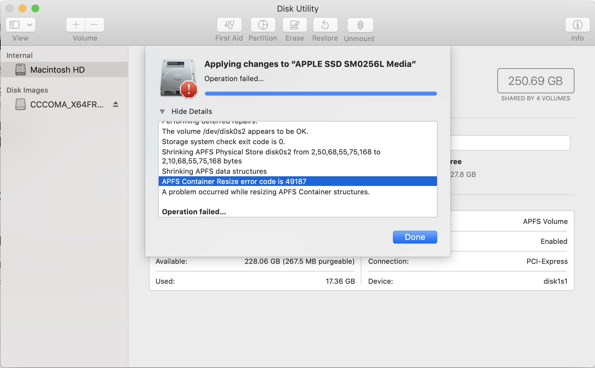595x368 pixels.
Task: Click 'SHARED BY 4 VOLUMES' label
Action: [536, 98]
